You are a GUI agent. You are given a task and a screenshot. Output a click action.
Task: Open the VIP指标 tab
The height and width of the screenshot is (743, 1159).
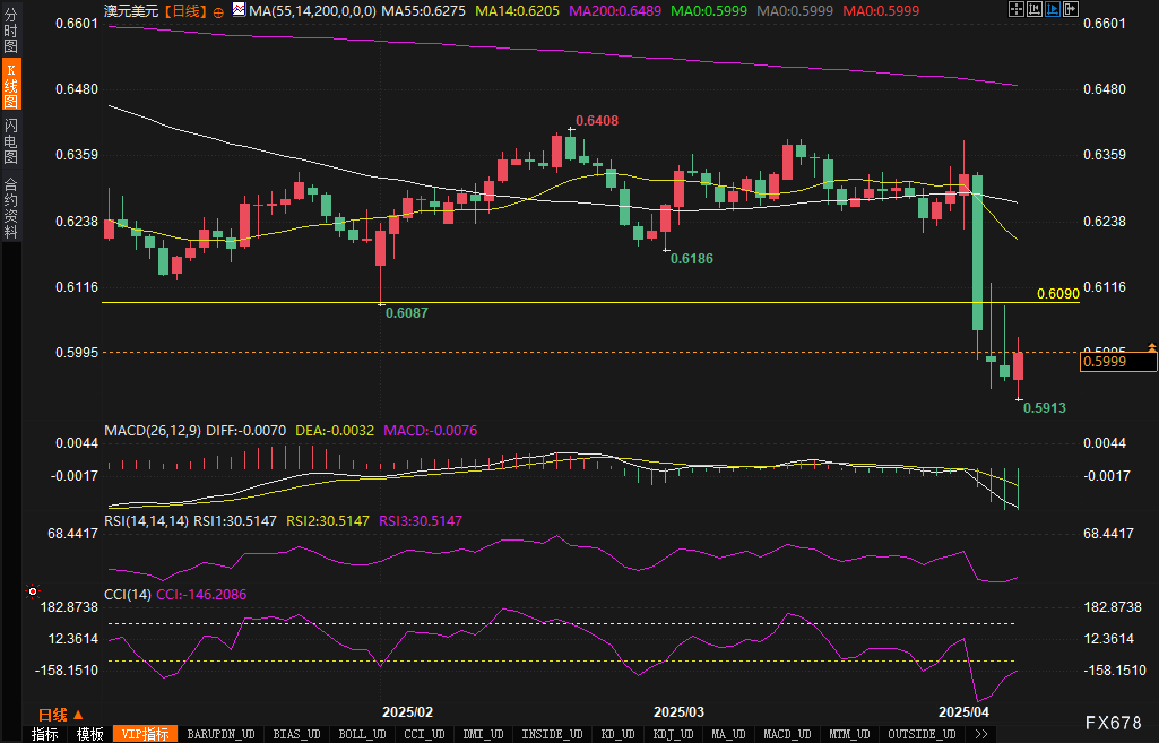145,735
